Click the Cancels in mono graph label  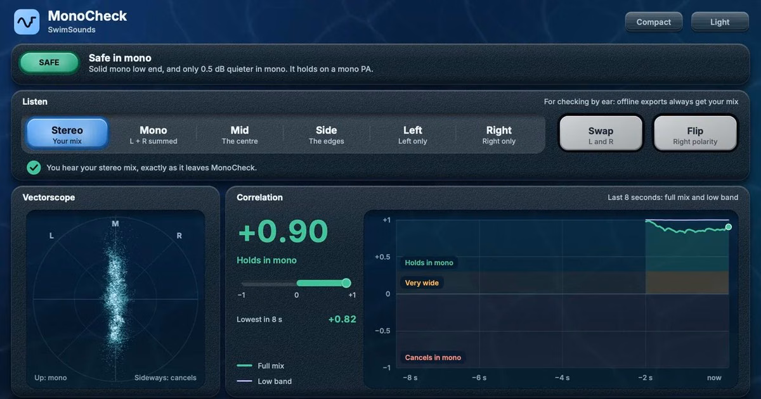click(433, 358)
